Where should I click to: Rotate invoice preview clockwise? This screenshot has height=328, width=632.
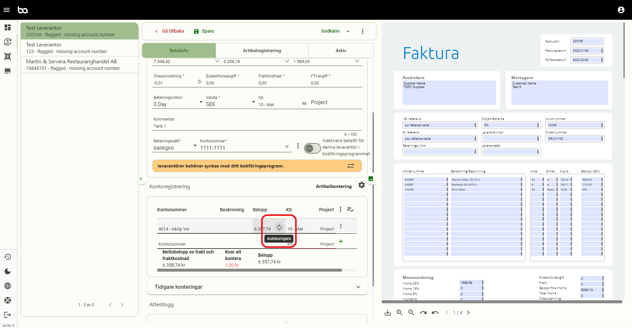pos(423,313)
